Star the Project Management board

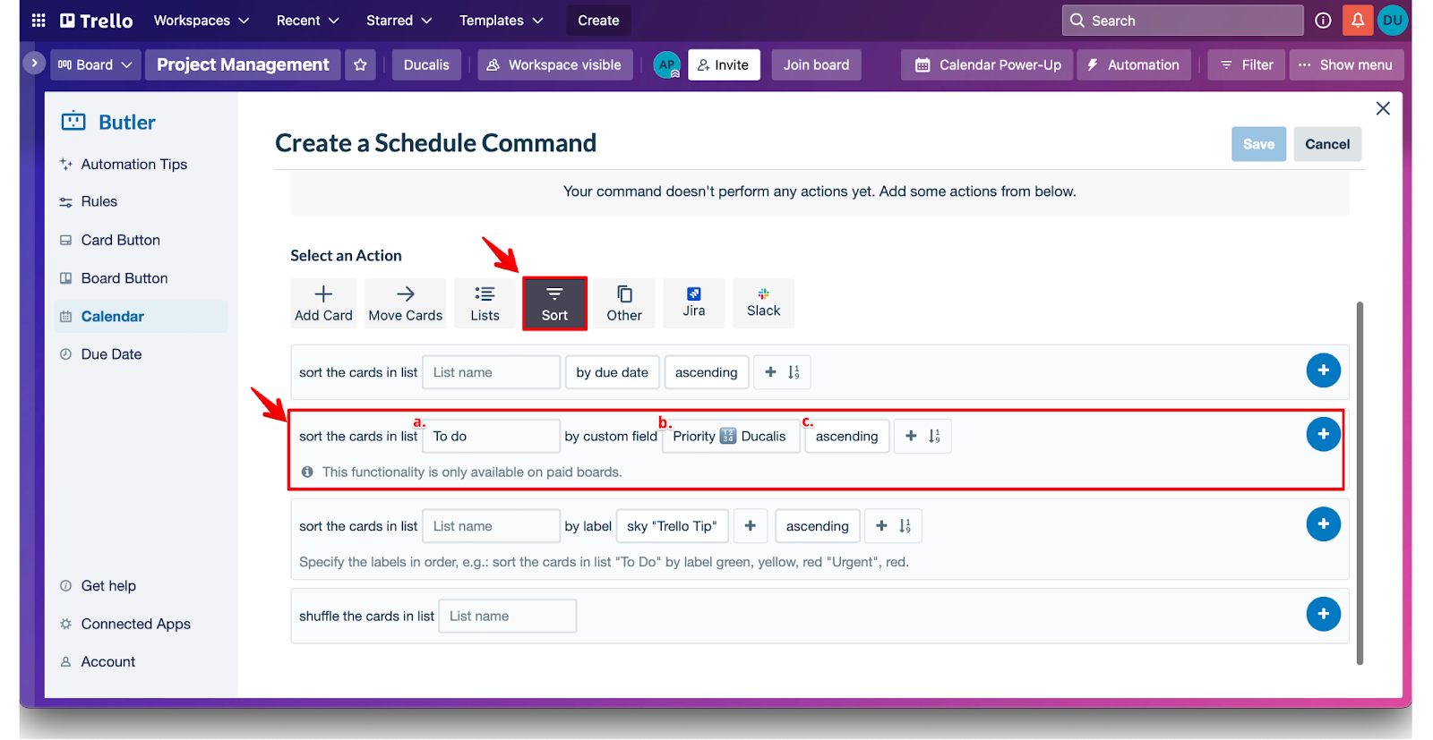point(360,65)
